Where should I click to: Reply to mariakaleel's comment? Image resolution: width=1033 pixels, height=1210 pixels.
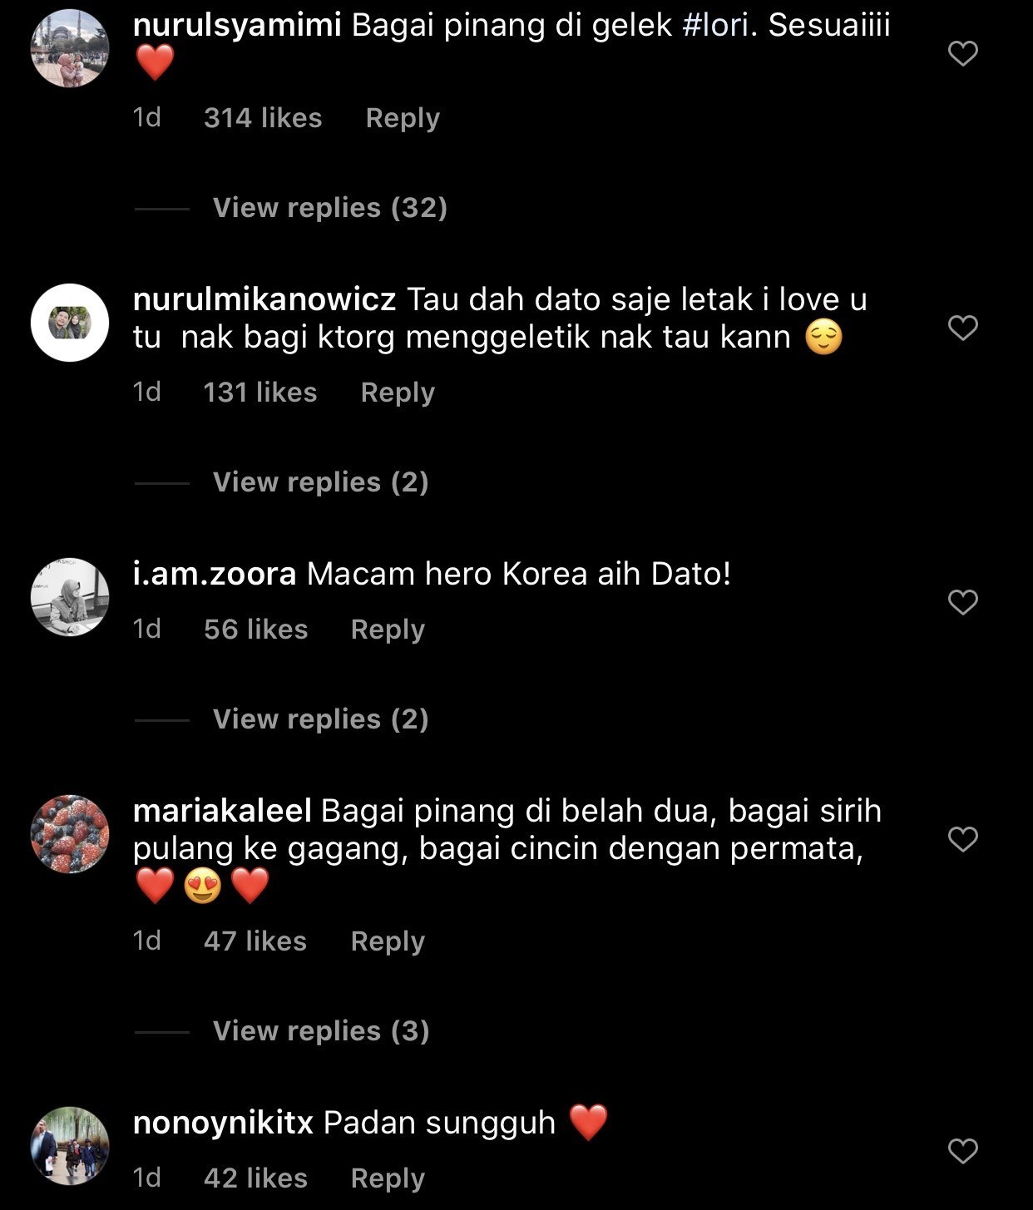coord(388,941)
